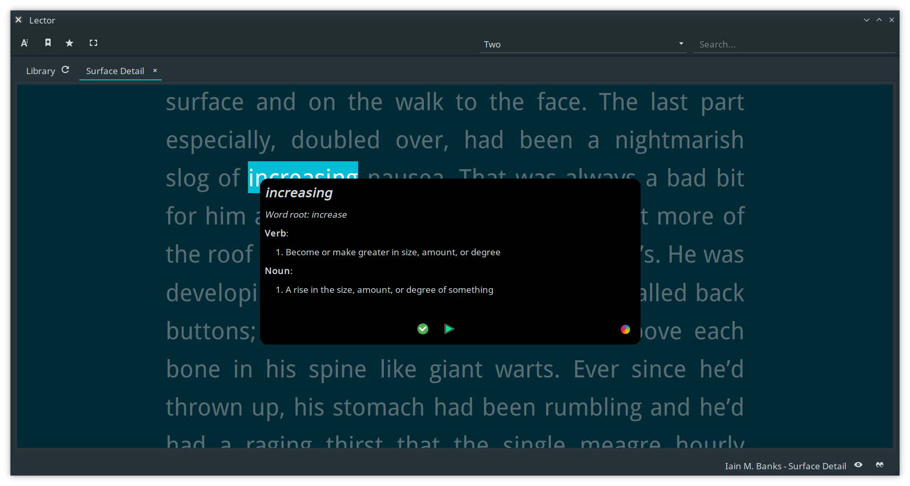This screenshot has width=910, height=486.
Task: Open the font settings icon
Action: pos(25,43)
